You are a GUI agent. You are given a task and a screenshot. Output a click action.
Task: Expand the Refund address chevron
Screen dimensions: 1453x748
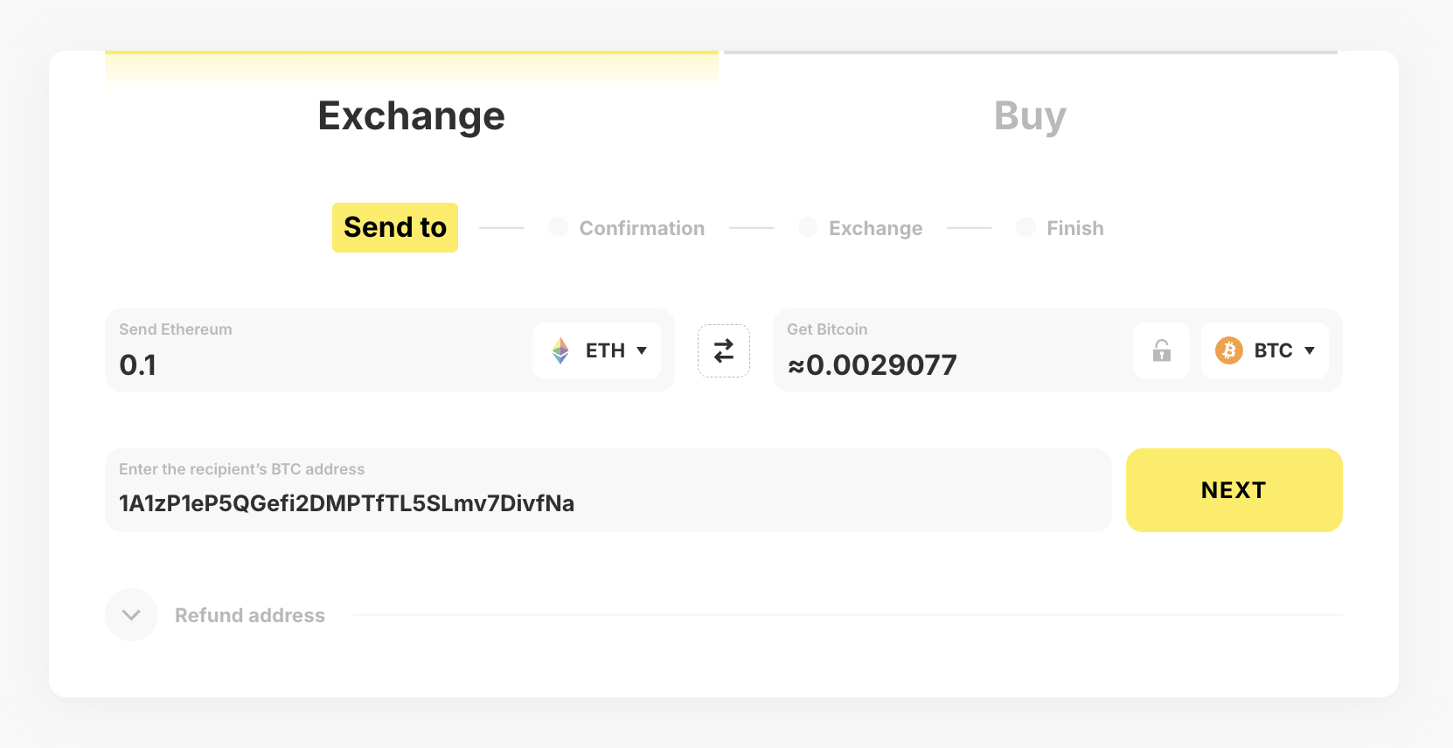131,615
